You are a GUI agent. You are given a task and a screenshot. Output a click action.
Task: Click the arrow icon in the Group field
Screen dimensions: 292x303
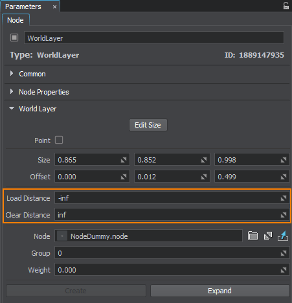[284, 253]
